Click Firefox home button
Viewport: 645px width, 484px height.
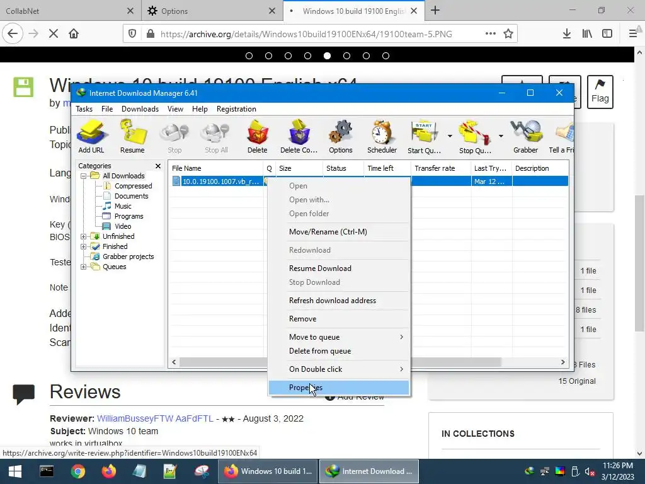click(74, 34)
